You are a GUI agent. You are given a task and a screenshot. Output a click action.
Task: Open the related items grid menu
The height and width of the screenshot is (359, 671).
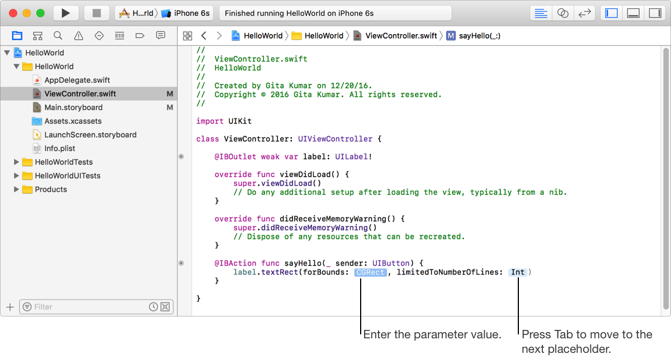(188, 35)
